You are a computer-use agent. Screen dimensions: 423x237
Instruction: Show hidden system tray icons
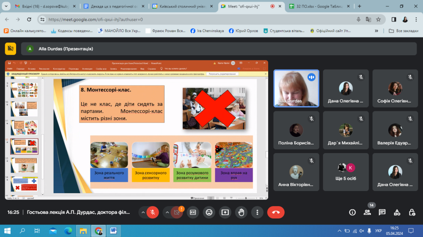[x=339, y=231]
